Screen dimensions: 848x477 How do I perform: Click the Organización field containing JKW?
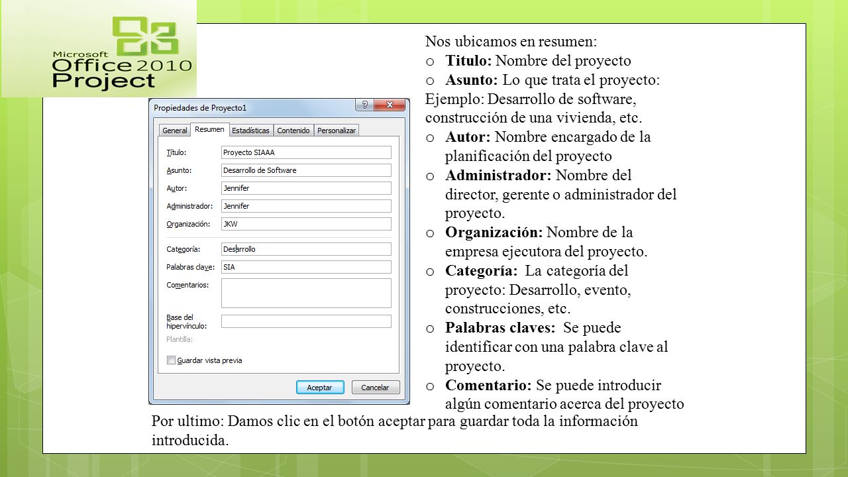[306, 224]
